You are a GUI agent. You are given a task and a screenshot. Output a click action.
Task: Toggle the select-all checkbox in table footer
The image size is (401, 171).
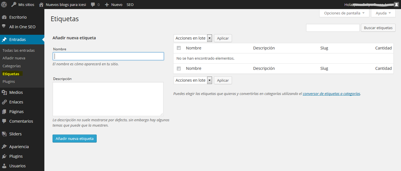[x=179, y=68]
